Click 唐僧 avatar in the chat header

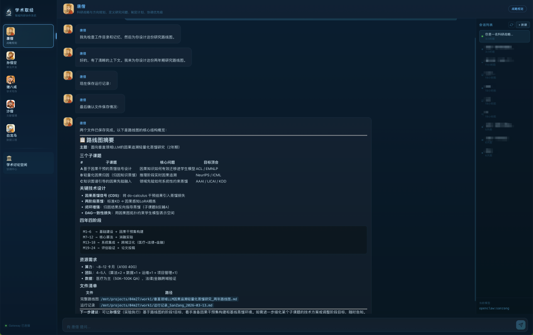[69, 9]
